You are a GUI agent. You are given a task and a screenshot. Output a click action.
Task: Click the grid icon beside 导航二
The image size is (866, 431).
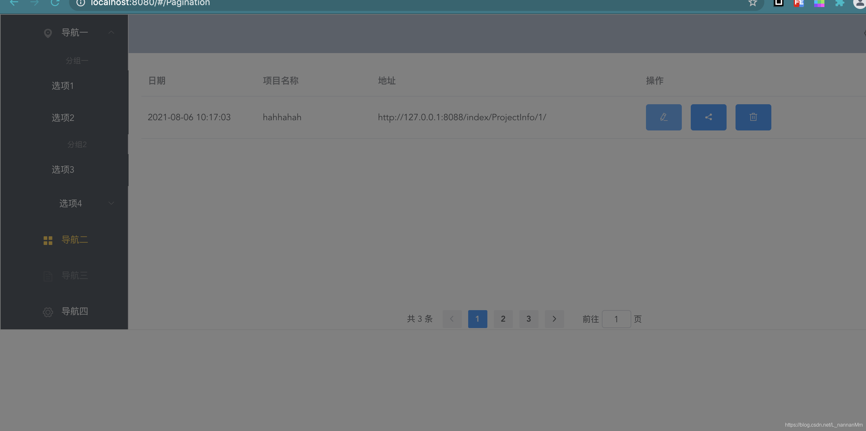pos(48,240)
